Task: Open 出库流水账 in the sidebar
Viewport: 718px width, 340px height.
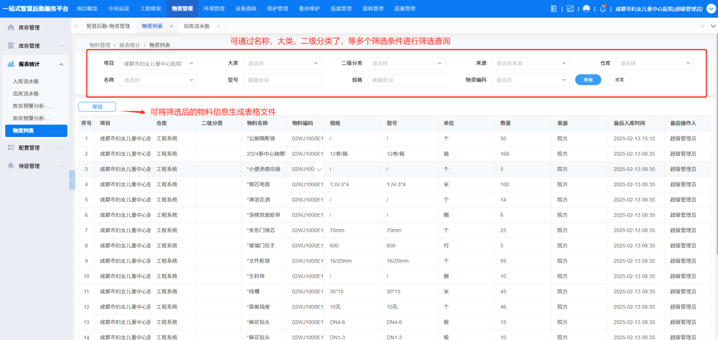Action: click(x=26, y=94)
